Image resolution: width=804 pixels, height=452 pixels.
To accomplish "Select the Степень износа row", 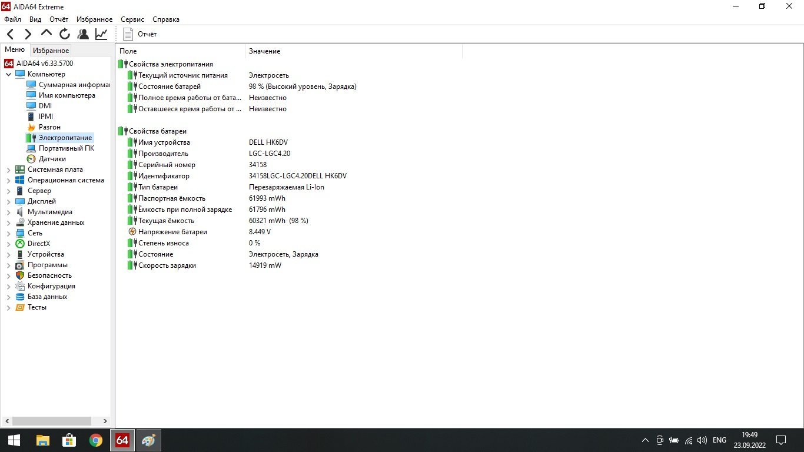I will click(194, 243).
